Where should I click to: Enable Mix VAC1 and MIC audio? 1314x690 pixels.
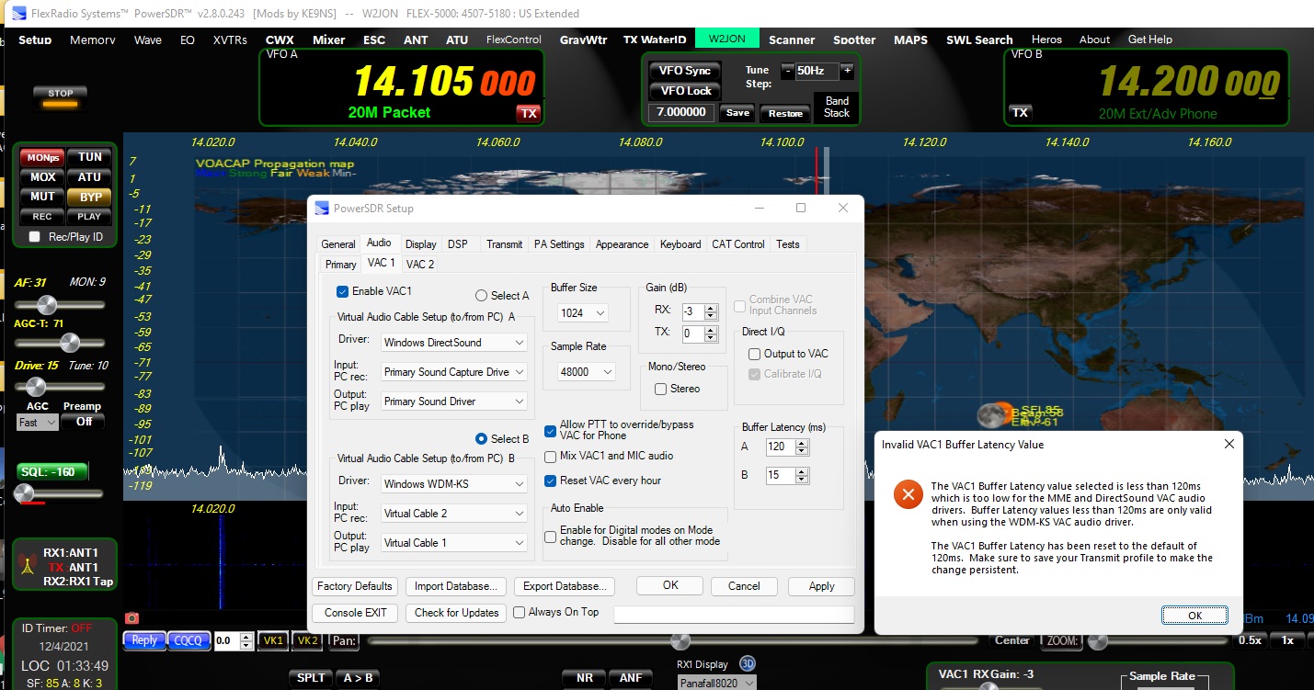pyautogui.click(x=550, y=456)
